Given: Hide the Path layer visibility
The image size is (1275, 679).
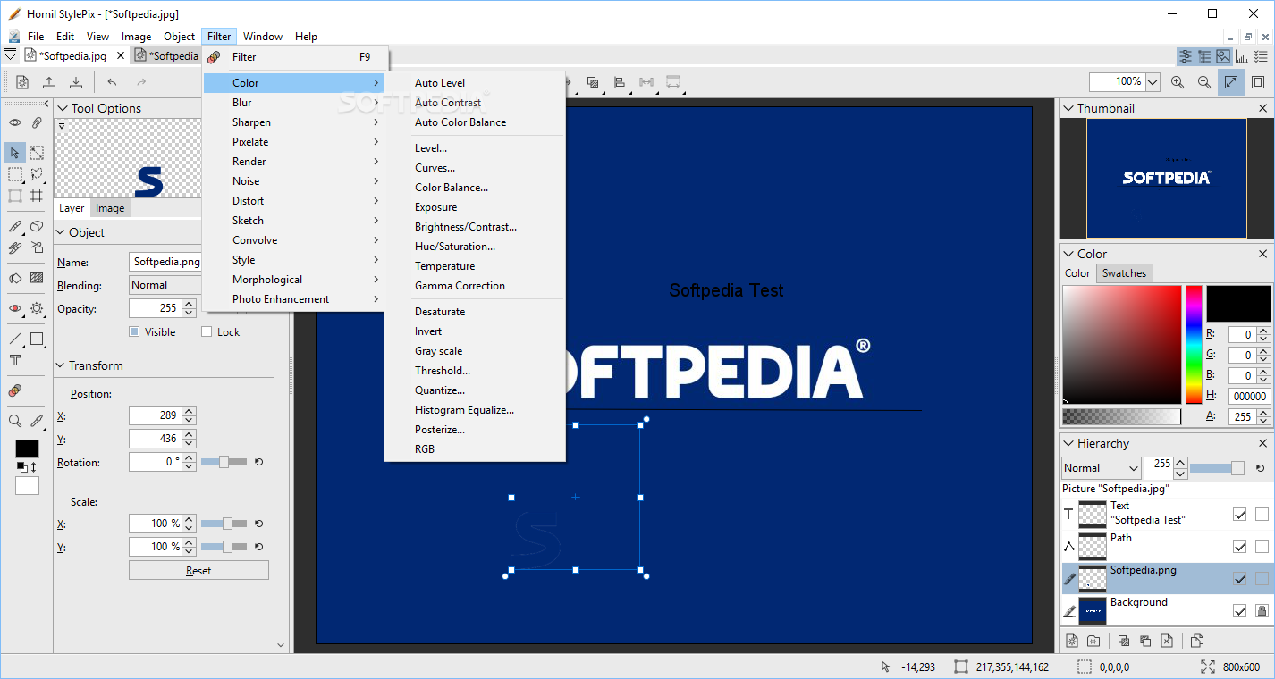Looking at the screenshot, I should pos(1239,547).
